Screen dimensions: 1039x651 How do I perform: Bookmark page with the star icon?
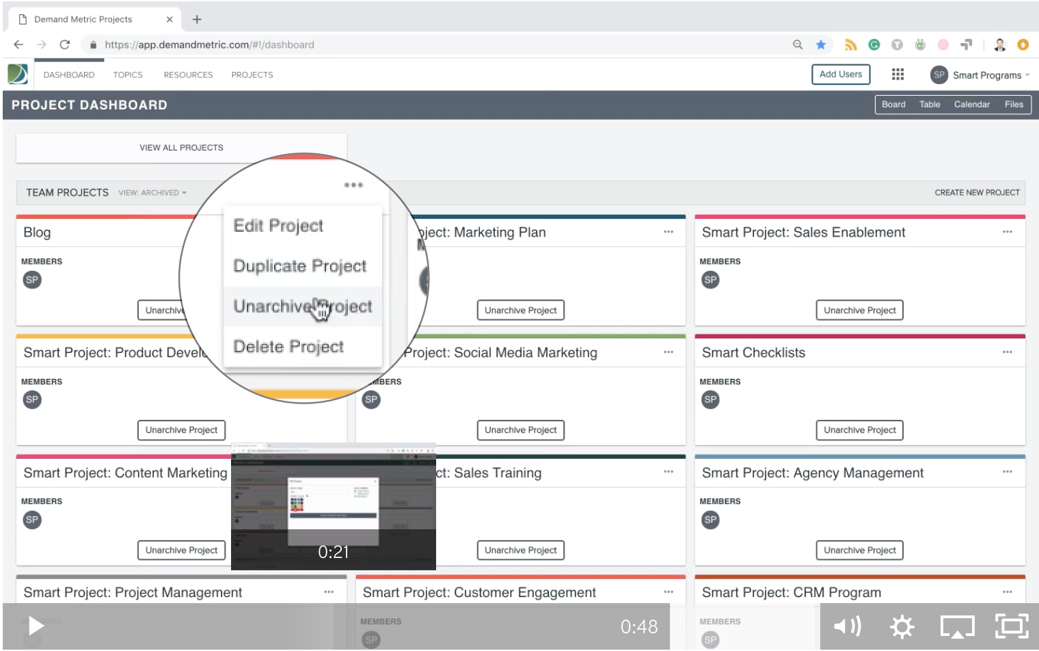(x=821, y=44)
